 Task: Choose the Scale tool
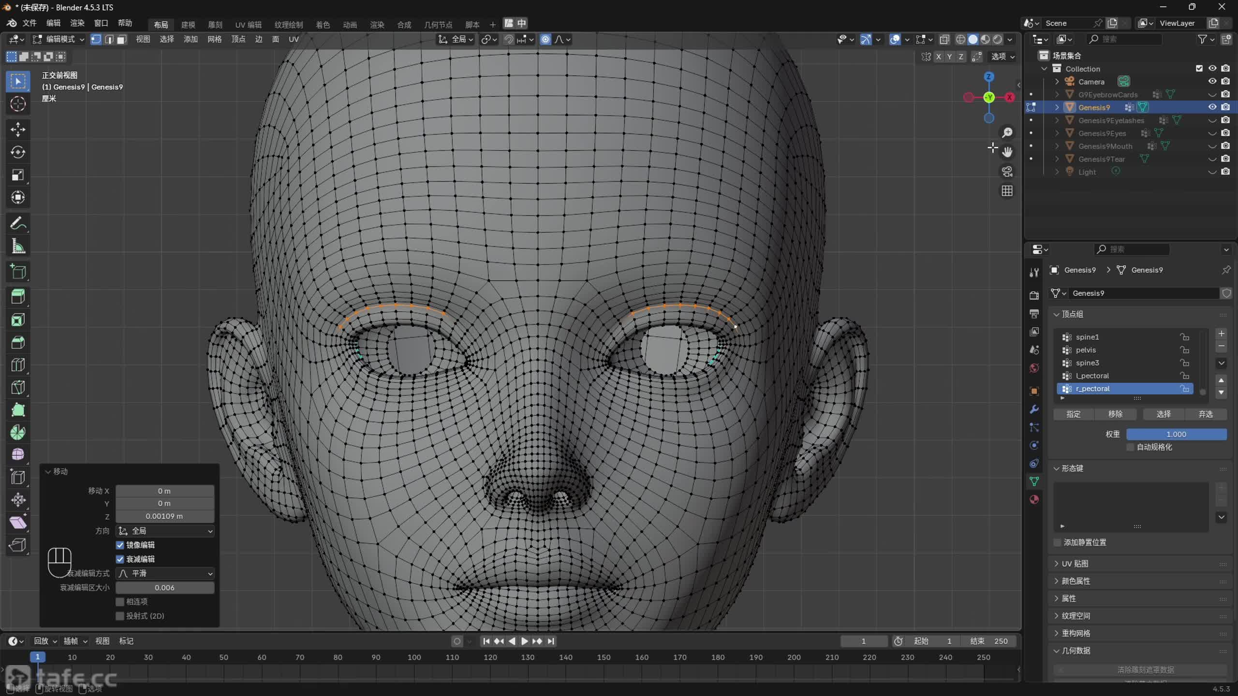point(18,175)
